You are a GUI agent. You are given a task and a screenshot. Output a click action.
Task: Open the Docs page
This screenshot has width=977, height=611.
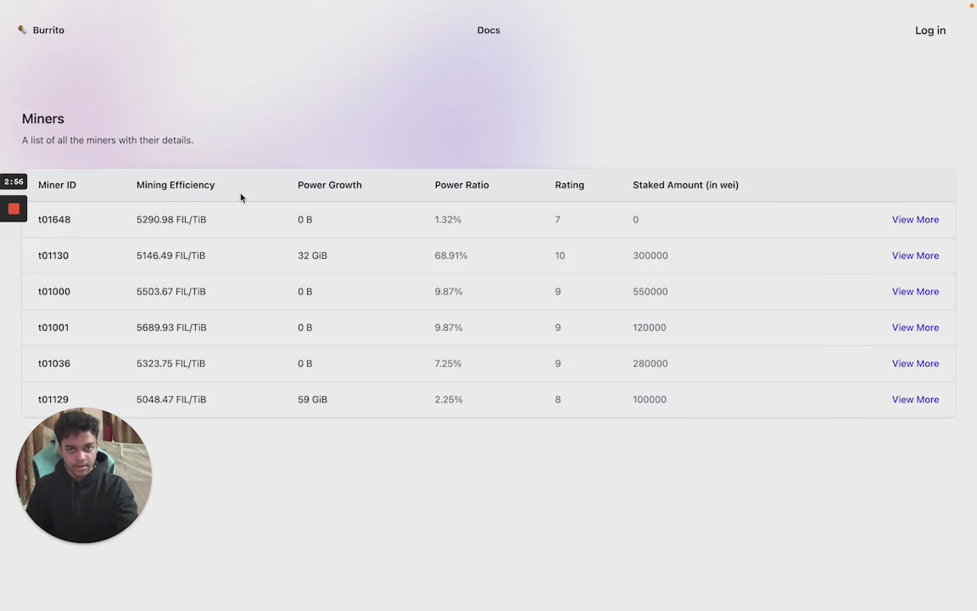coord(488,30)
